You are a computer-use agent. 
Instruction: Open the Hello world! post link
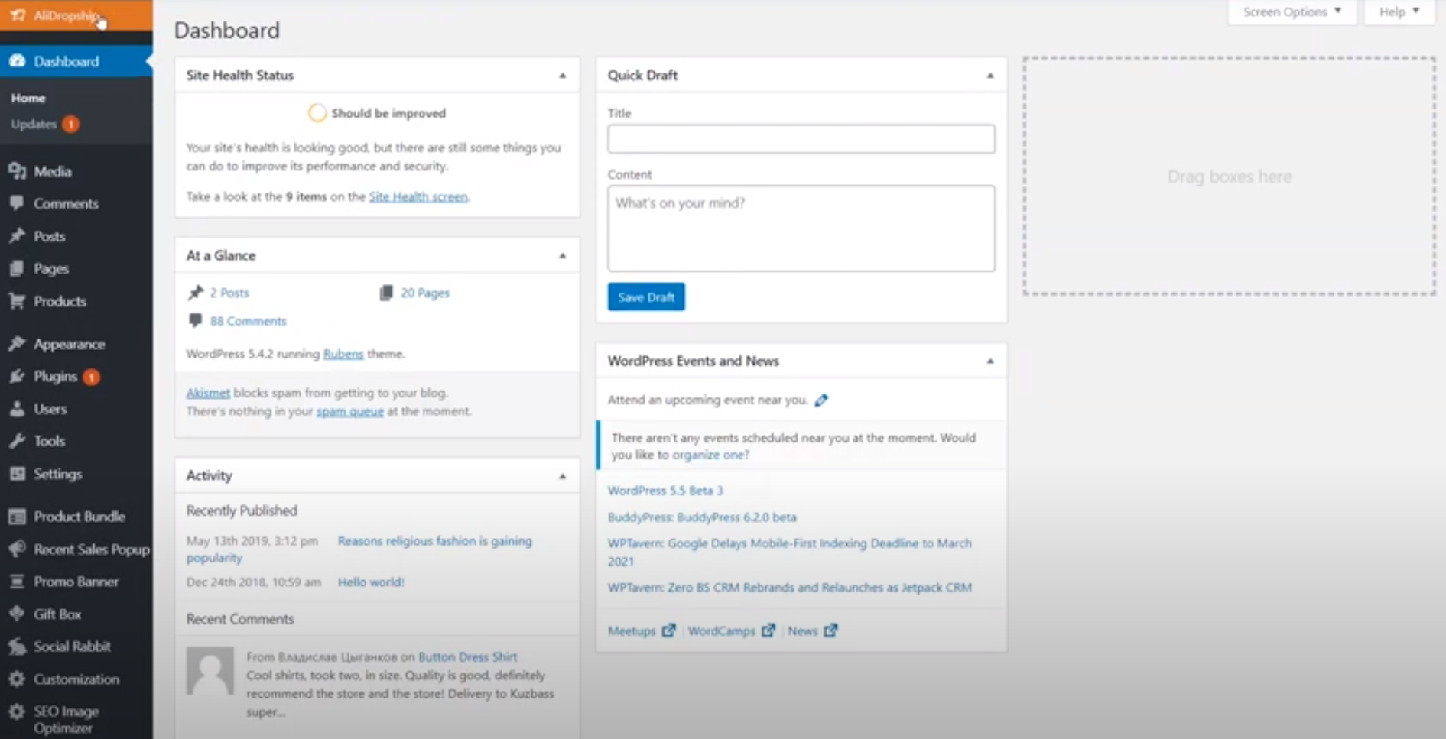click(x=371, y=582)
